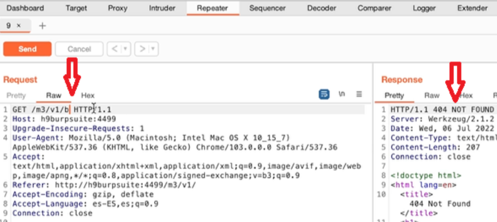
Task: Expand the forward history dropdown arrow
Action: point(153,49)
